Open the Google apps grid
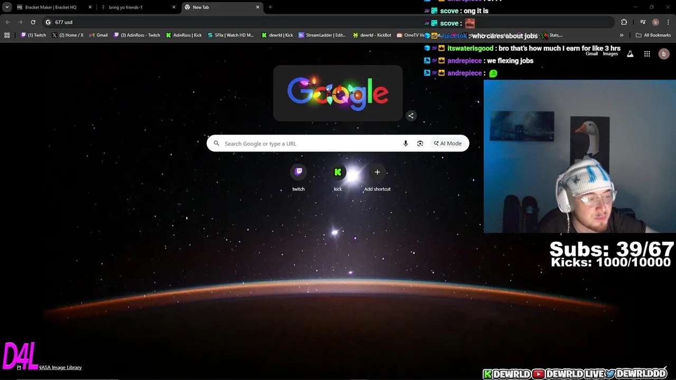The height and width of the screenshot is (380, 676). 647,54
